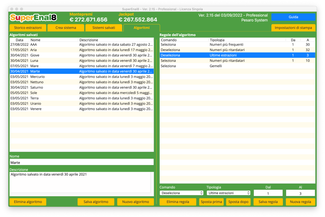Click the Data column header
Viewport: 325px width, 217px height.
click(x=20, y=40)
